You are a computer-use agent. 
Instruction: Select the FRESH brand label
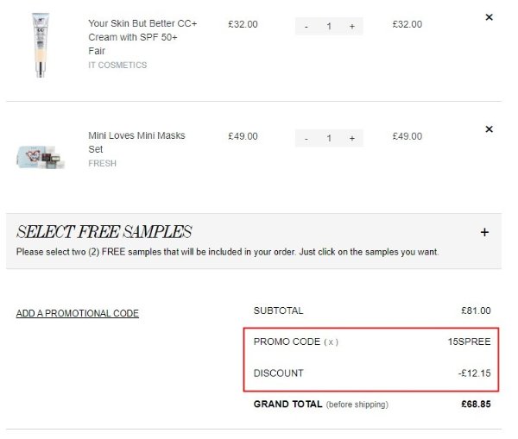tap(102, 163)
